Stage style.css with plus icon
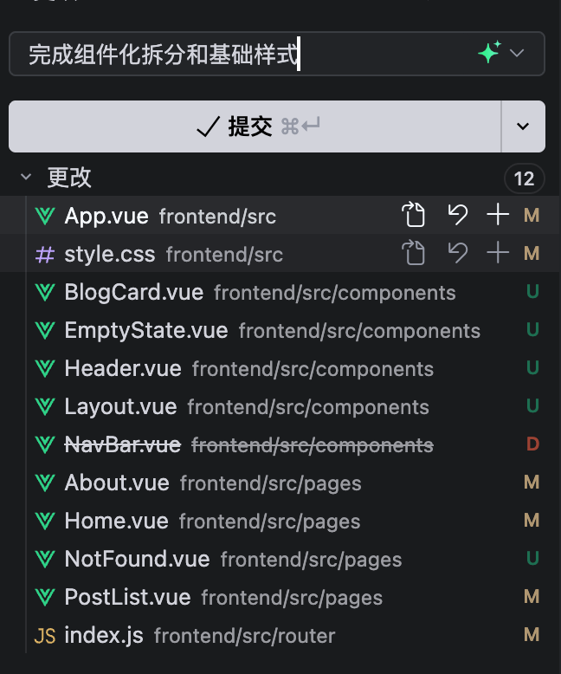561x674 pixels. click(498, 252)
